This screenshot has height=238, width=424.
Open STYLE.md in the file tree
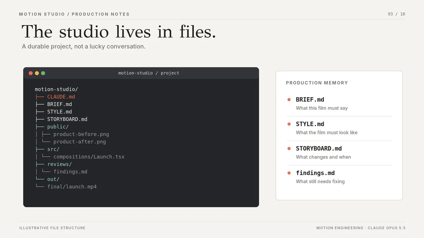(x=59, y=112)
